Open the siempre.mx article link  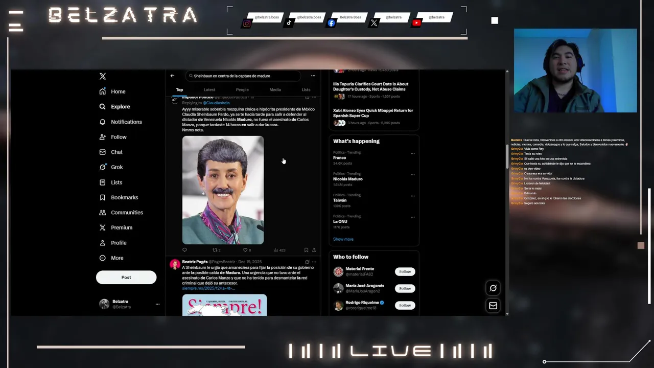click(208, 288)
